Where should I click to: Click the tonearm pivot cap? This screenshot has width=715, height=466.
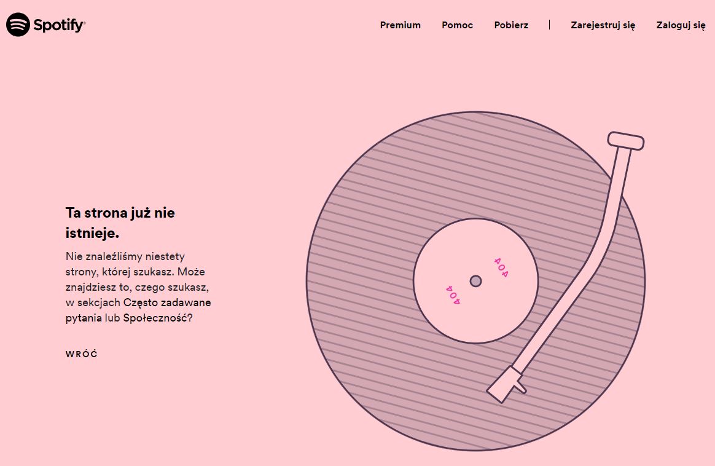click(626, 141)
